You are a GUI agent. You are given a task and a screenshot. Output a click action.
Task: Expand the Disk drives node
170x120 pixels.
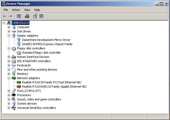pos(9,31)
